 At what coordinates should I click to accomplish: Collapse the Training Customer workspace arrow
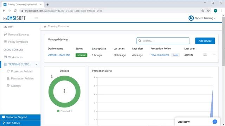37,64
